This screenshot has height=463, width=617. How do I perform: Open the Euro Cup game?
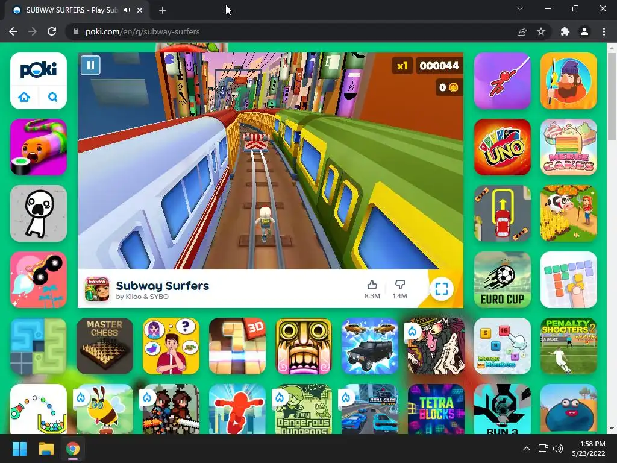503,280
